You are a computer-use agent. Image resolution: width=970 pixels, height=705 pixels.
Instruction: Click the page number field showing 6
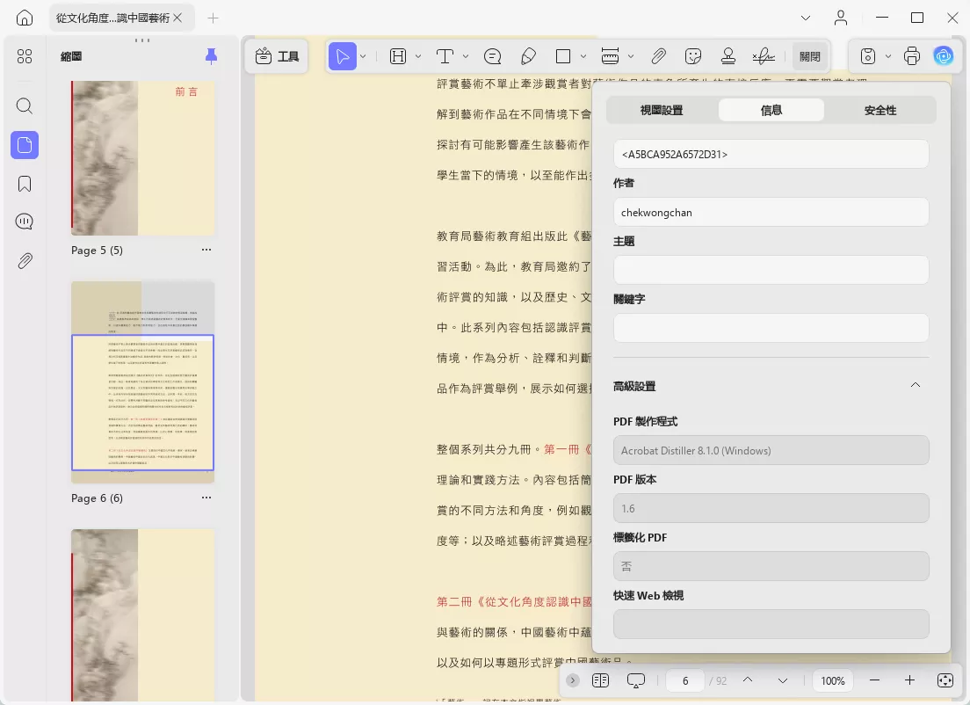coord(685,680)
